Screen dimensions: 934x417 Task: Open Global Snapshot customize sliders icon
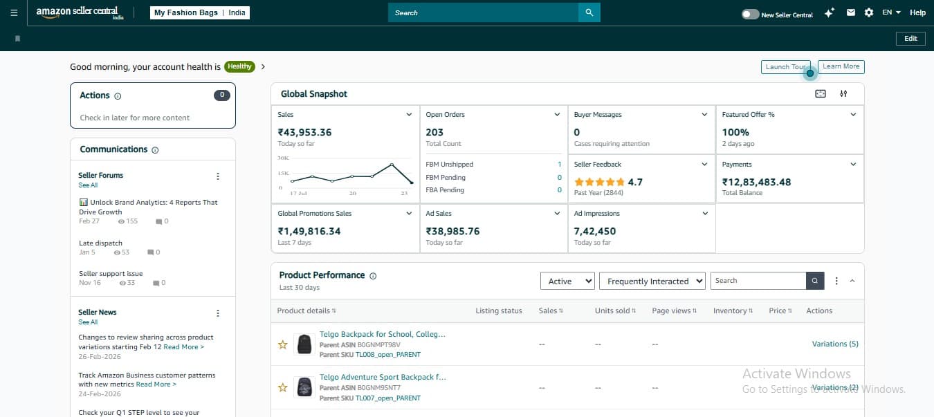(x=843, y=94)
